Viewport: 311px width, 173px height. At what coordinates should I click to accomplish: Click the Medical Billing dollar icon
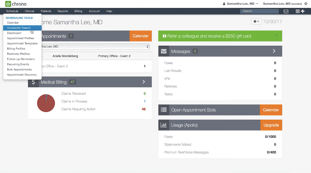(x=33, y=82)
